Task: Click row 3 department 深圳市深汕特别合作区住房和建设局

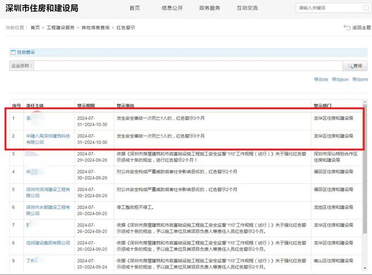Action: [x=335, y=157]
